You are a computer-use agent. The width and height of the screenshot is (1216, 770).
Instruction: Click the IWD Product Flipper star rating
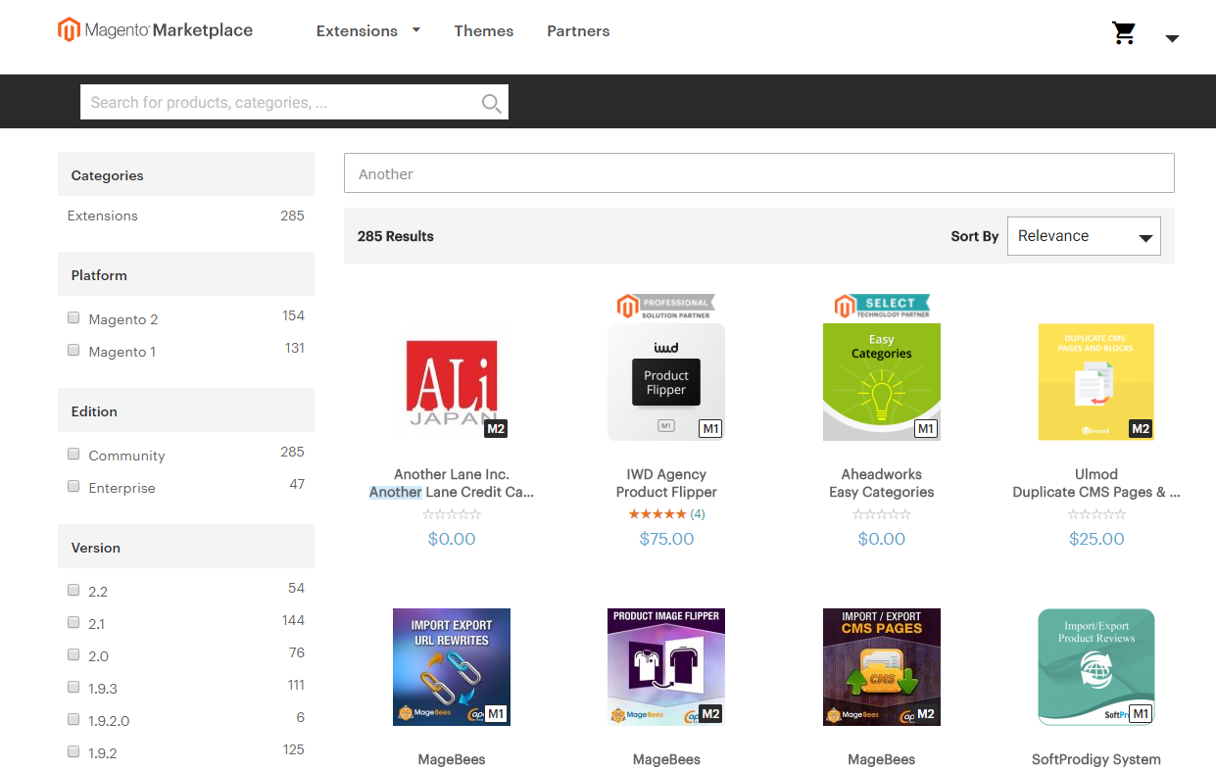pos(657,514)
